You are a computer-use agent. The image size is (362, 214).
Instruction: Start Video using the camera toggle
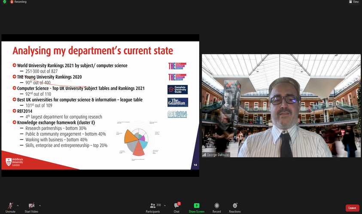[x=31, y=206]
